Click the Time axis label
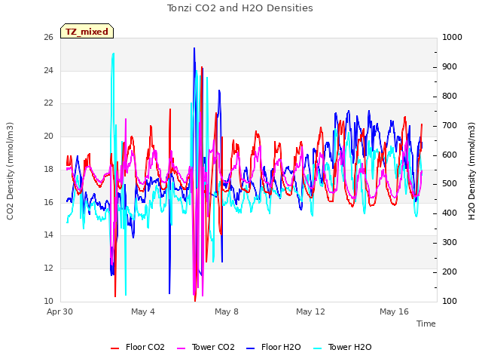The width and height of the screenshot is (482, 362). click(x=426, y=324)
